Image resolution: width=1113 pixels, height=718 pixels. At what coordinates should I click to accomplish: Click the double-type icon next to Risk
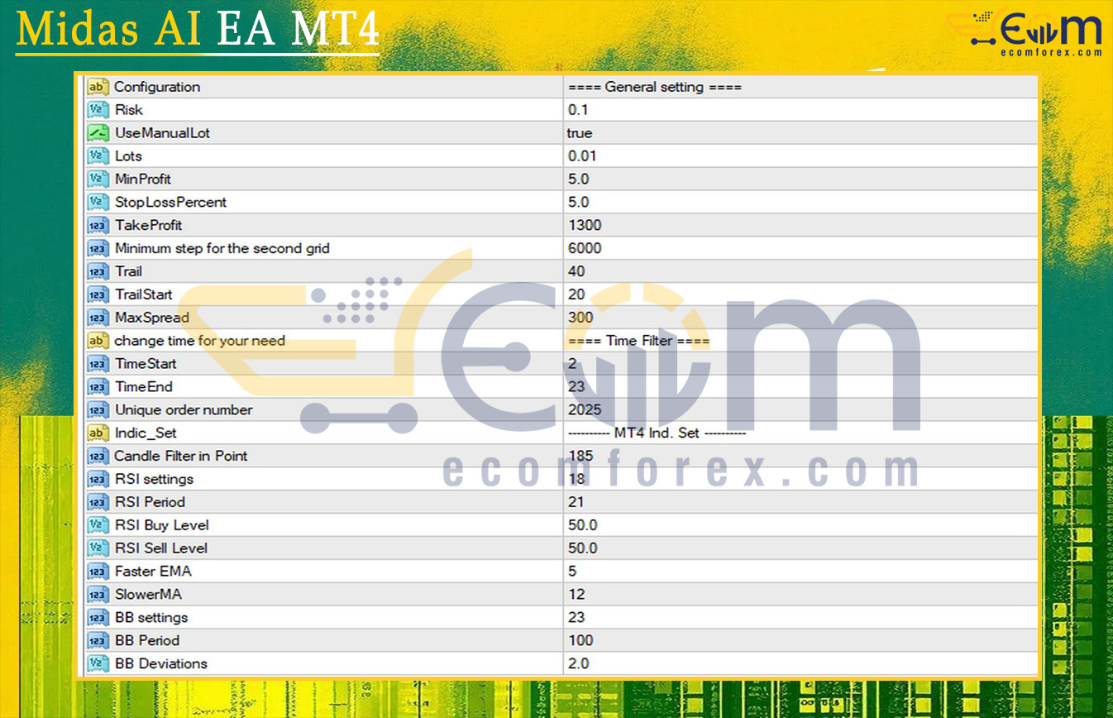coord(98,110)
